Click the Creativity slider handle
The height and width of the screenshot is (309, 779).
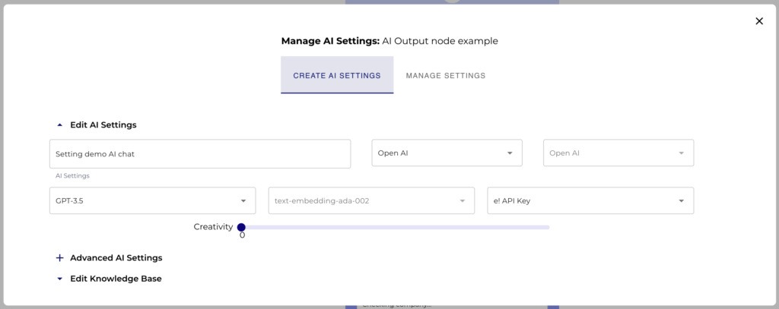tap(241, 227)
